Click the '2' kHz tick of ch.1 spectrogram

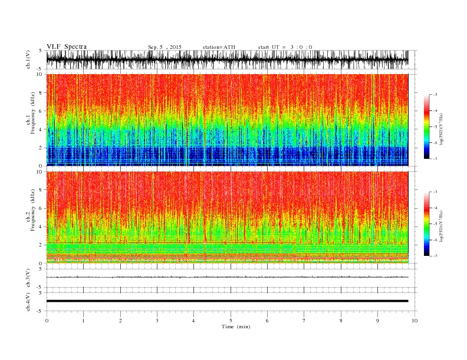(41, 148)
